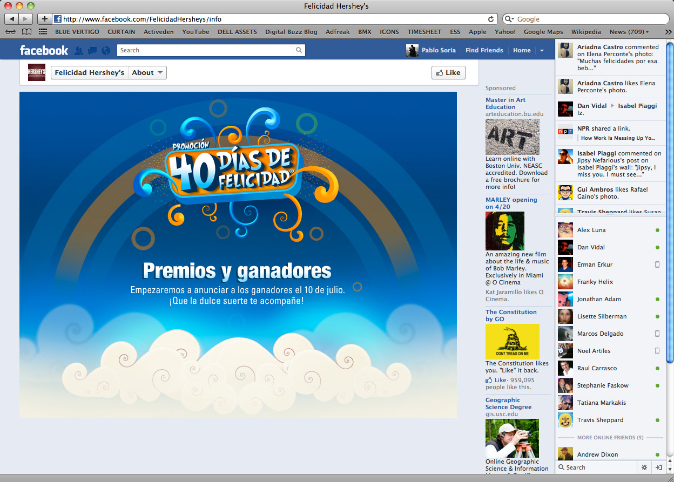Open the Google Maps bookmark

pyautogui.click(x=543, y=32)
